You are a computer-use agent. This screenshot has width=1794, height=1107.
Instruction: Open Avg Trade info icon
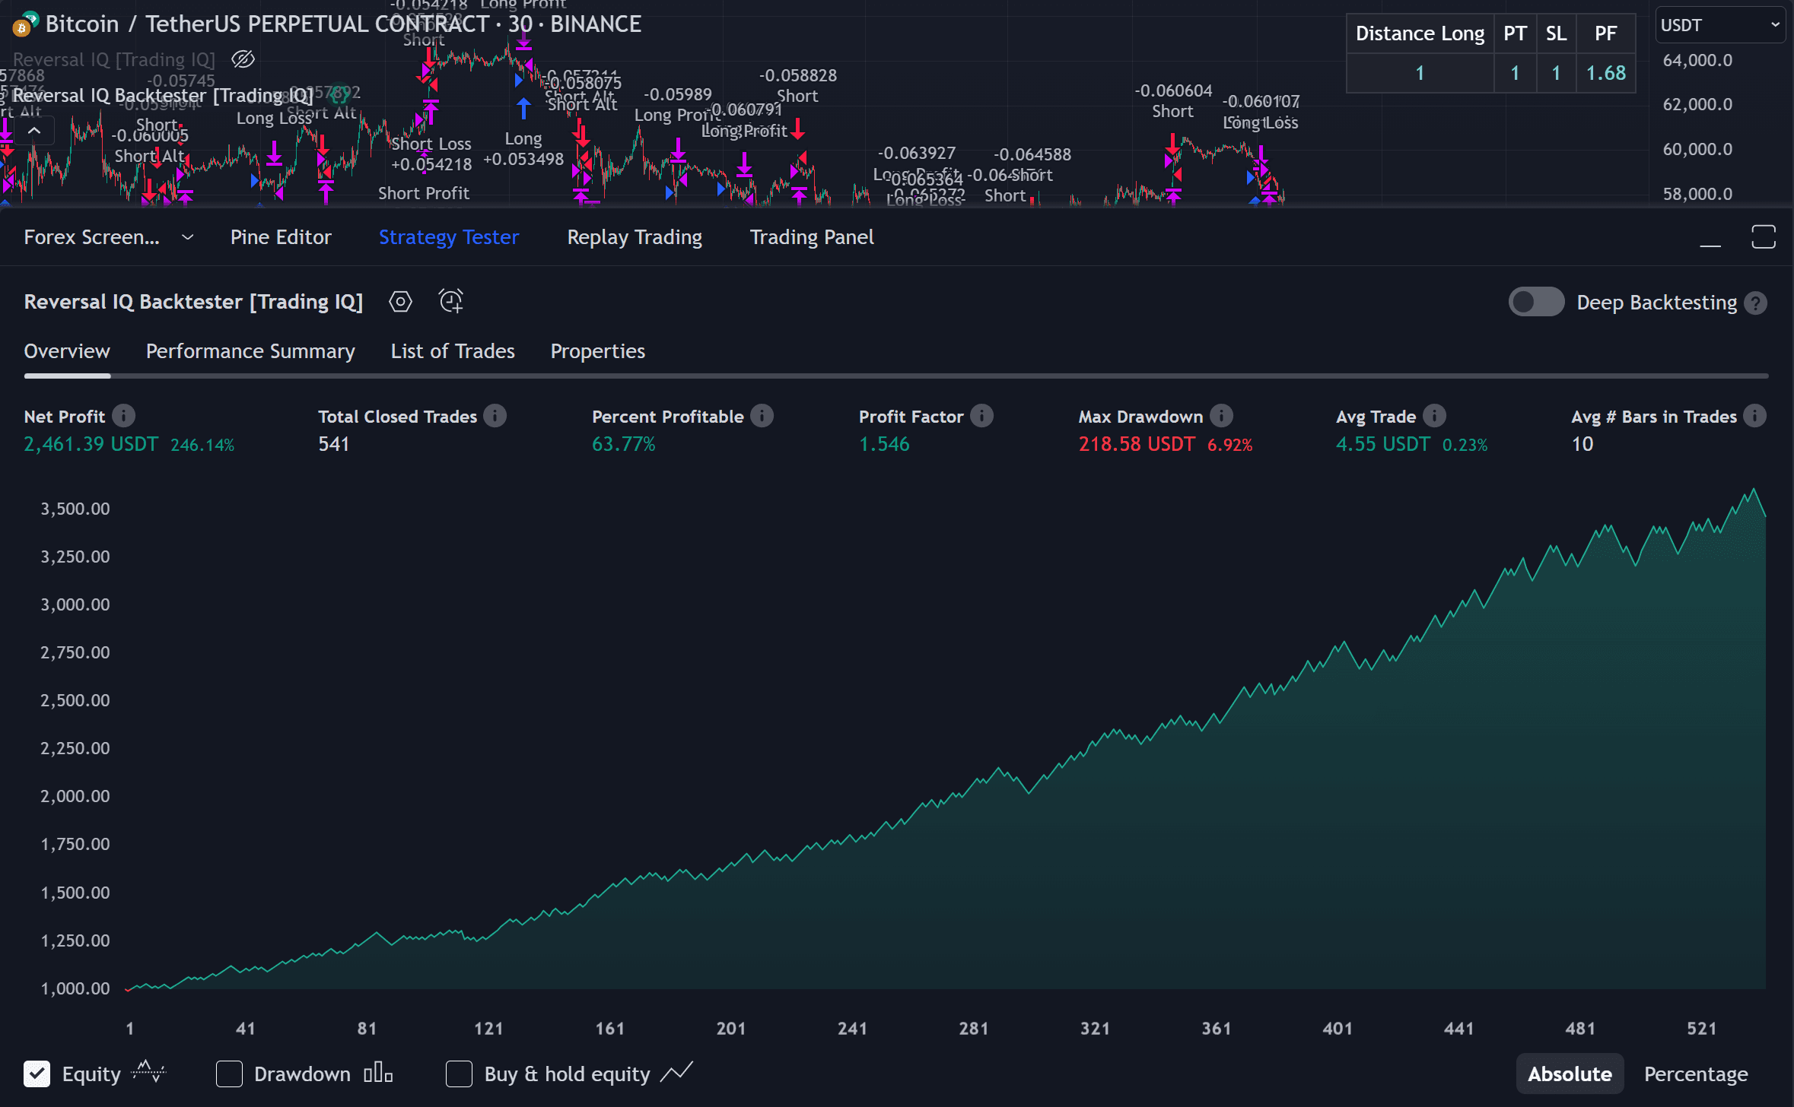(1434, 416)
